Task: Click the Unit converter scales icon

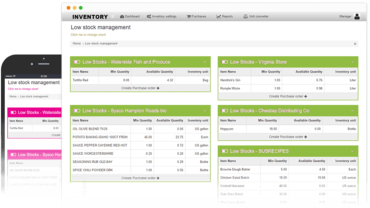Action: (x=246, y=17)
